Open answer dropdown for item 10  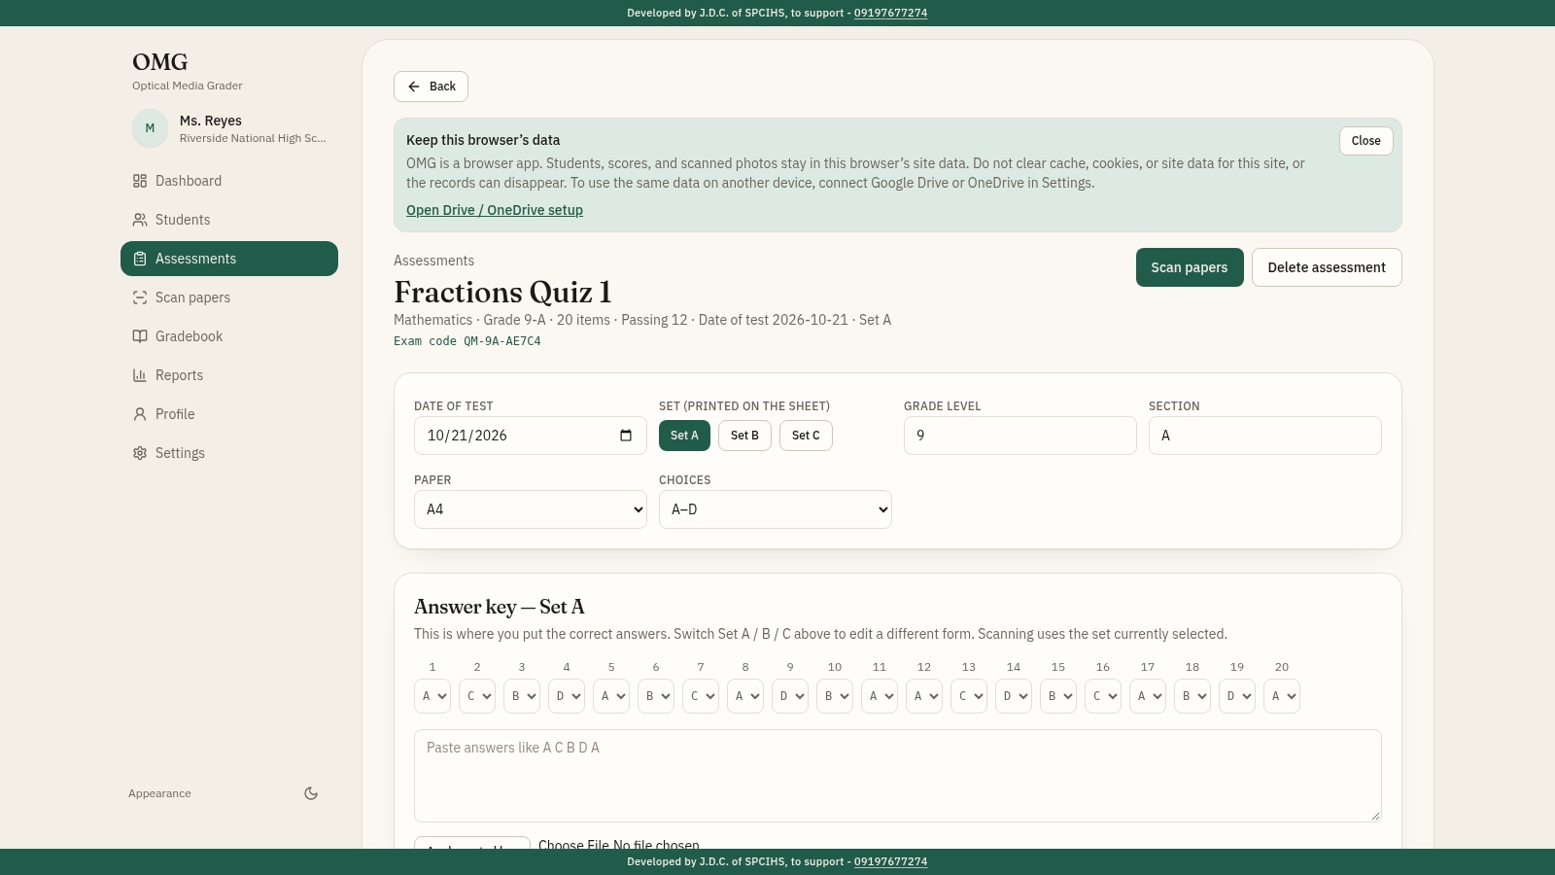pos(835,696)
